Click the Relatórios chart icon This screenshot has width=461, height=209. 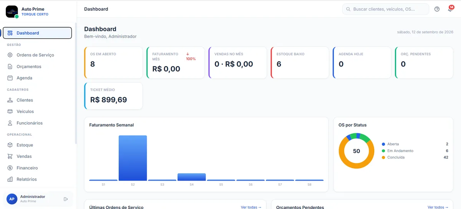10,179
